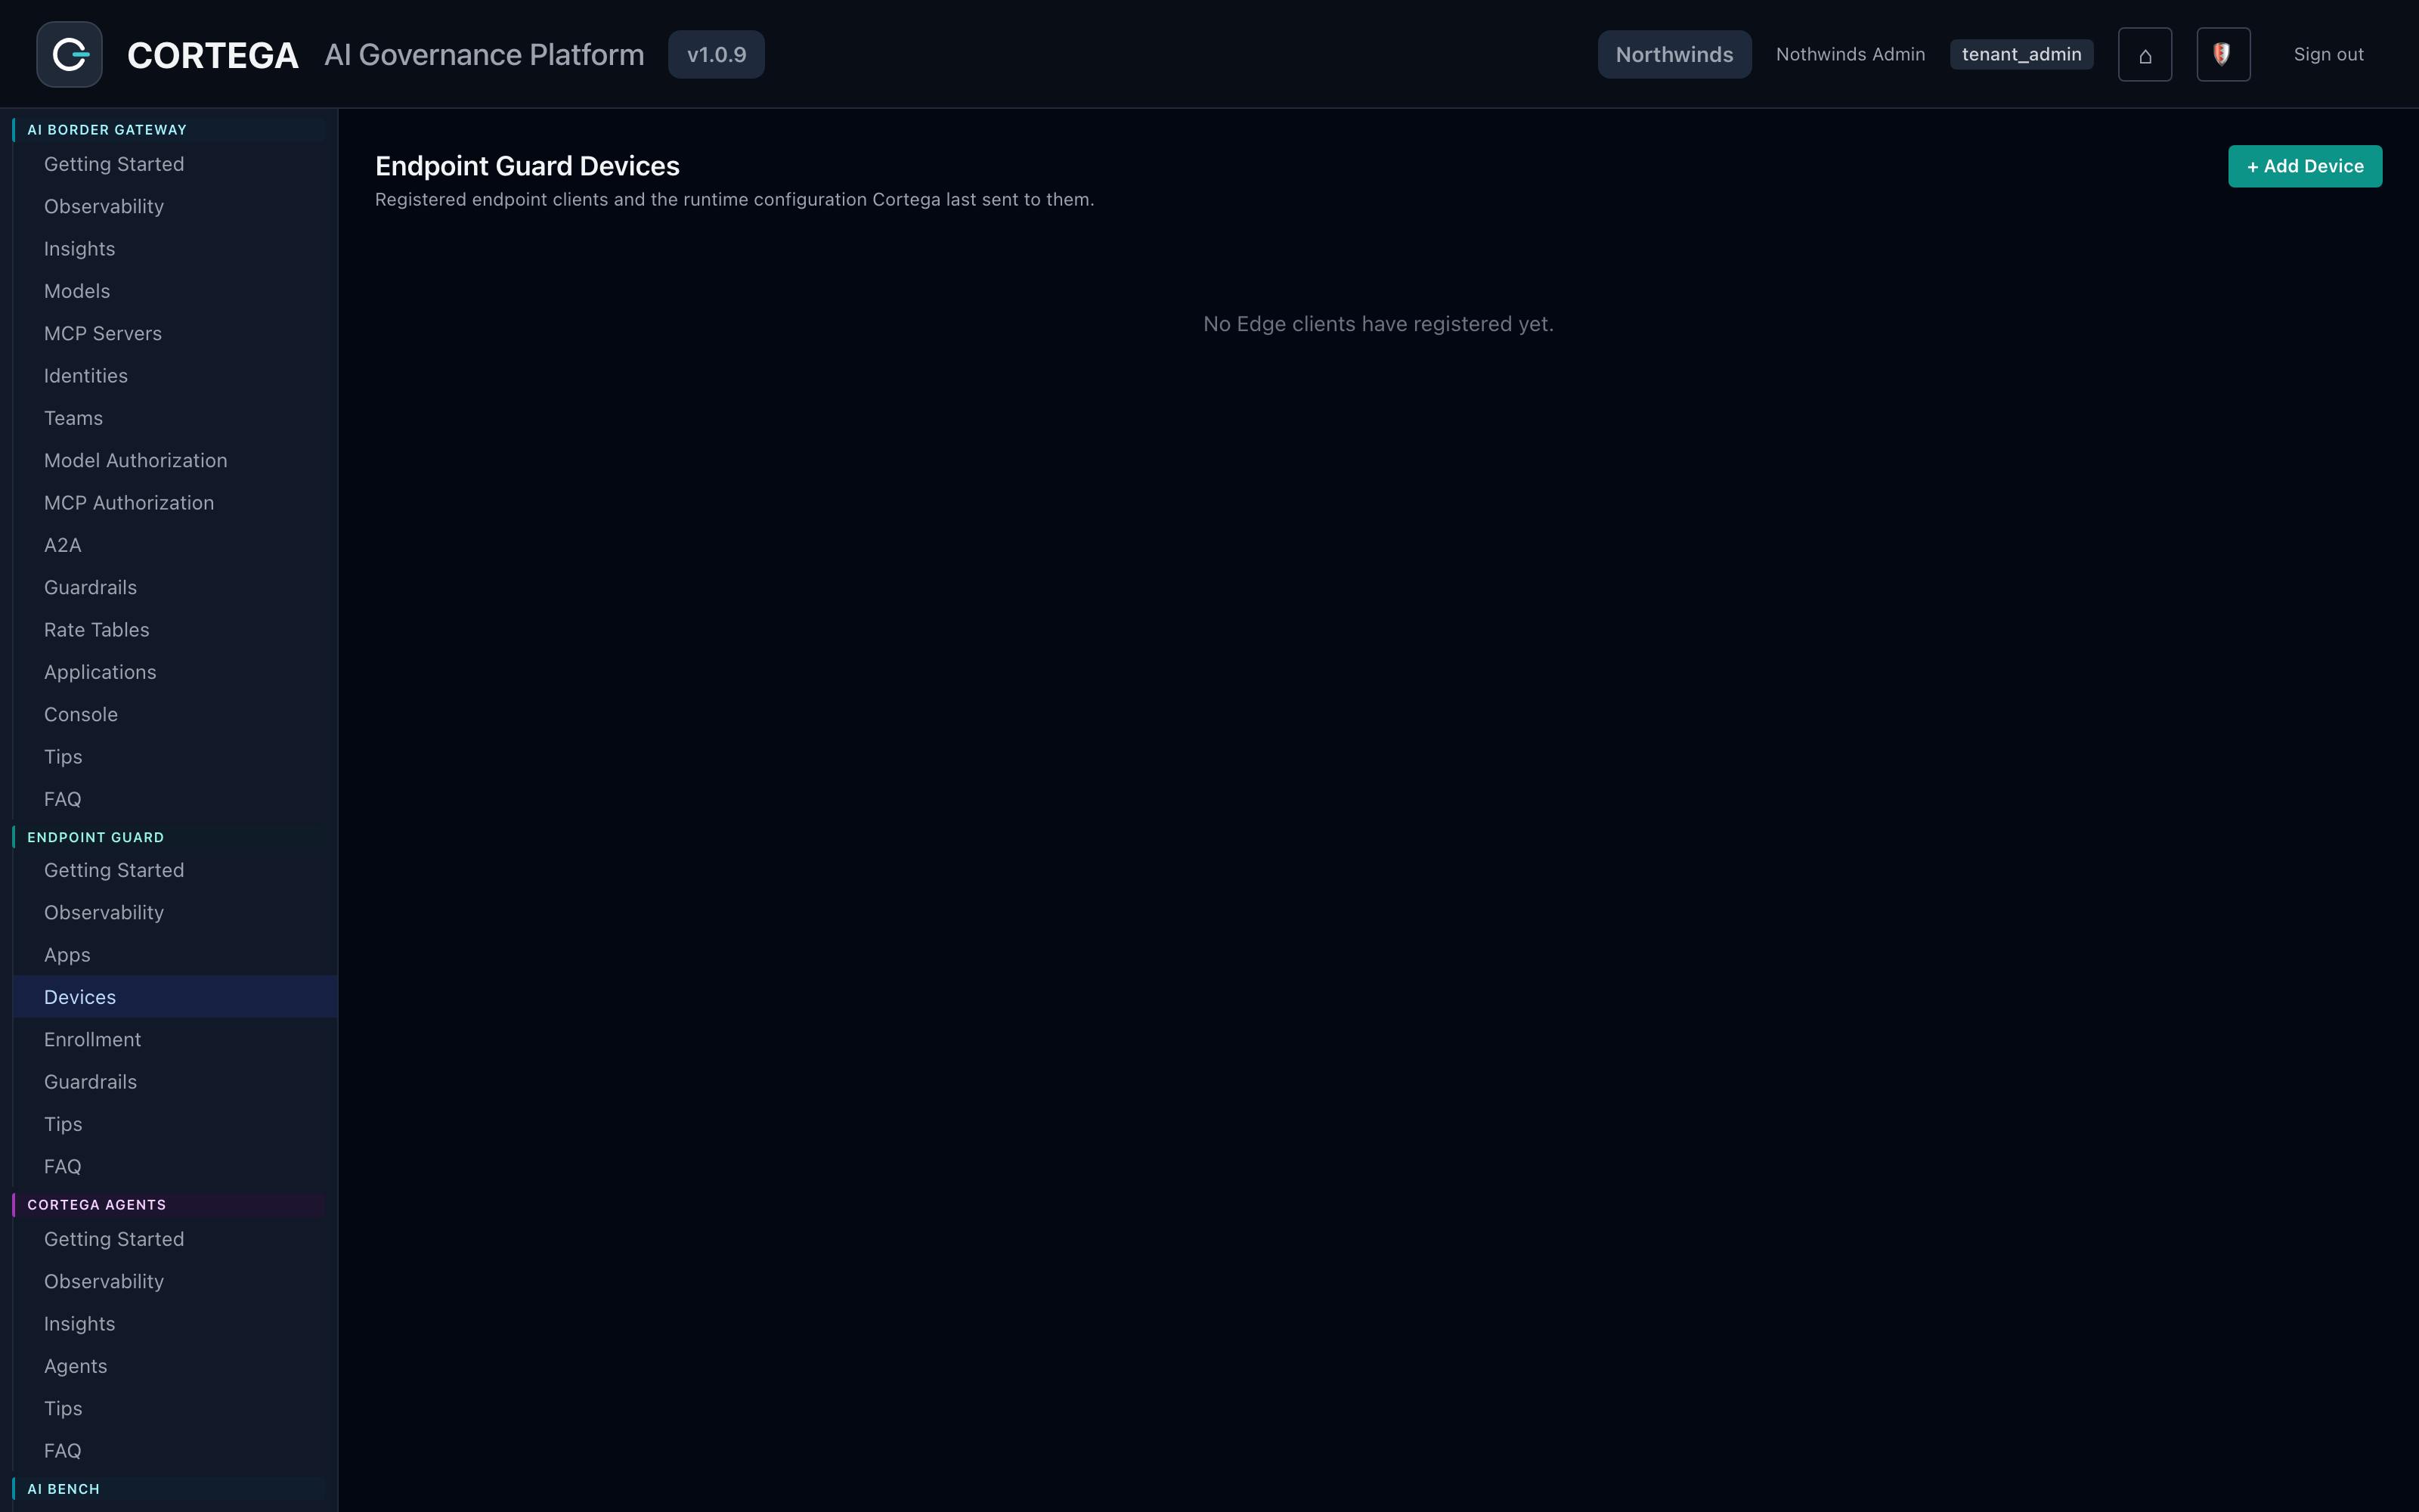Open the Applications page
Screen dimensions: 2419x1512
[175, 672]
